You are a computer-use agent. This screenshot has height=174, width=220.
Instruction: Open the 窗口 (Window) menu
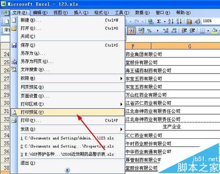[163, 13]
